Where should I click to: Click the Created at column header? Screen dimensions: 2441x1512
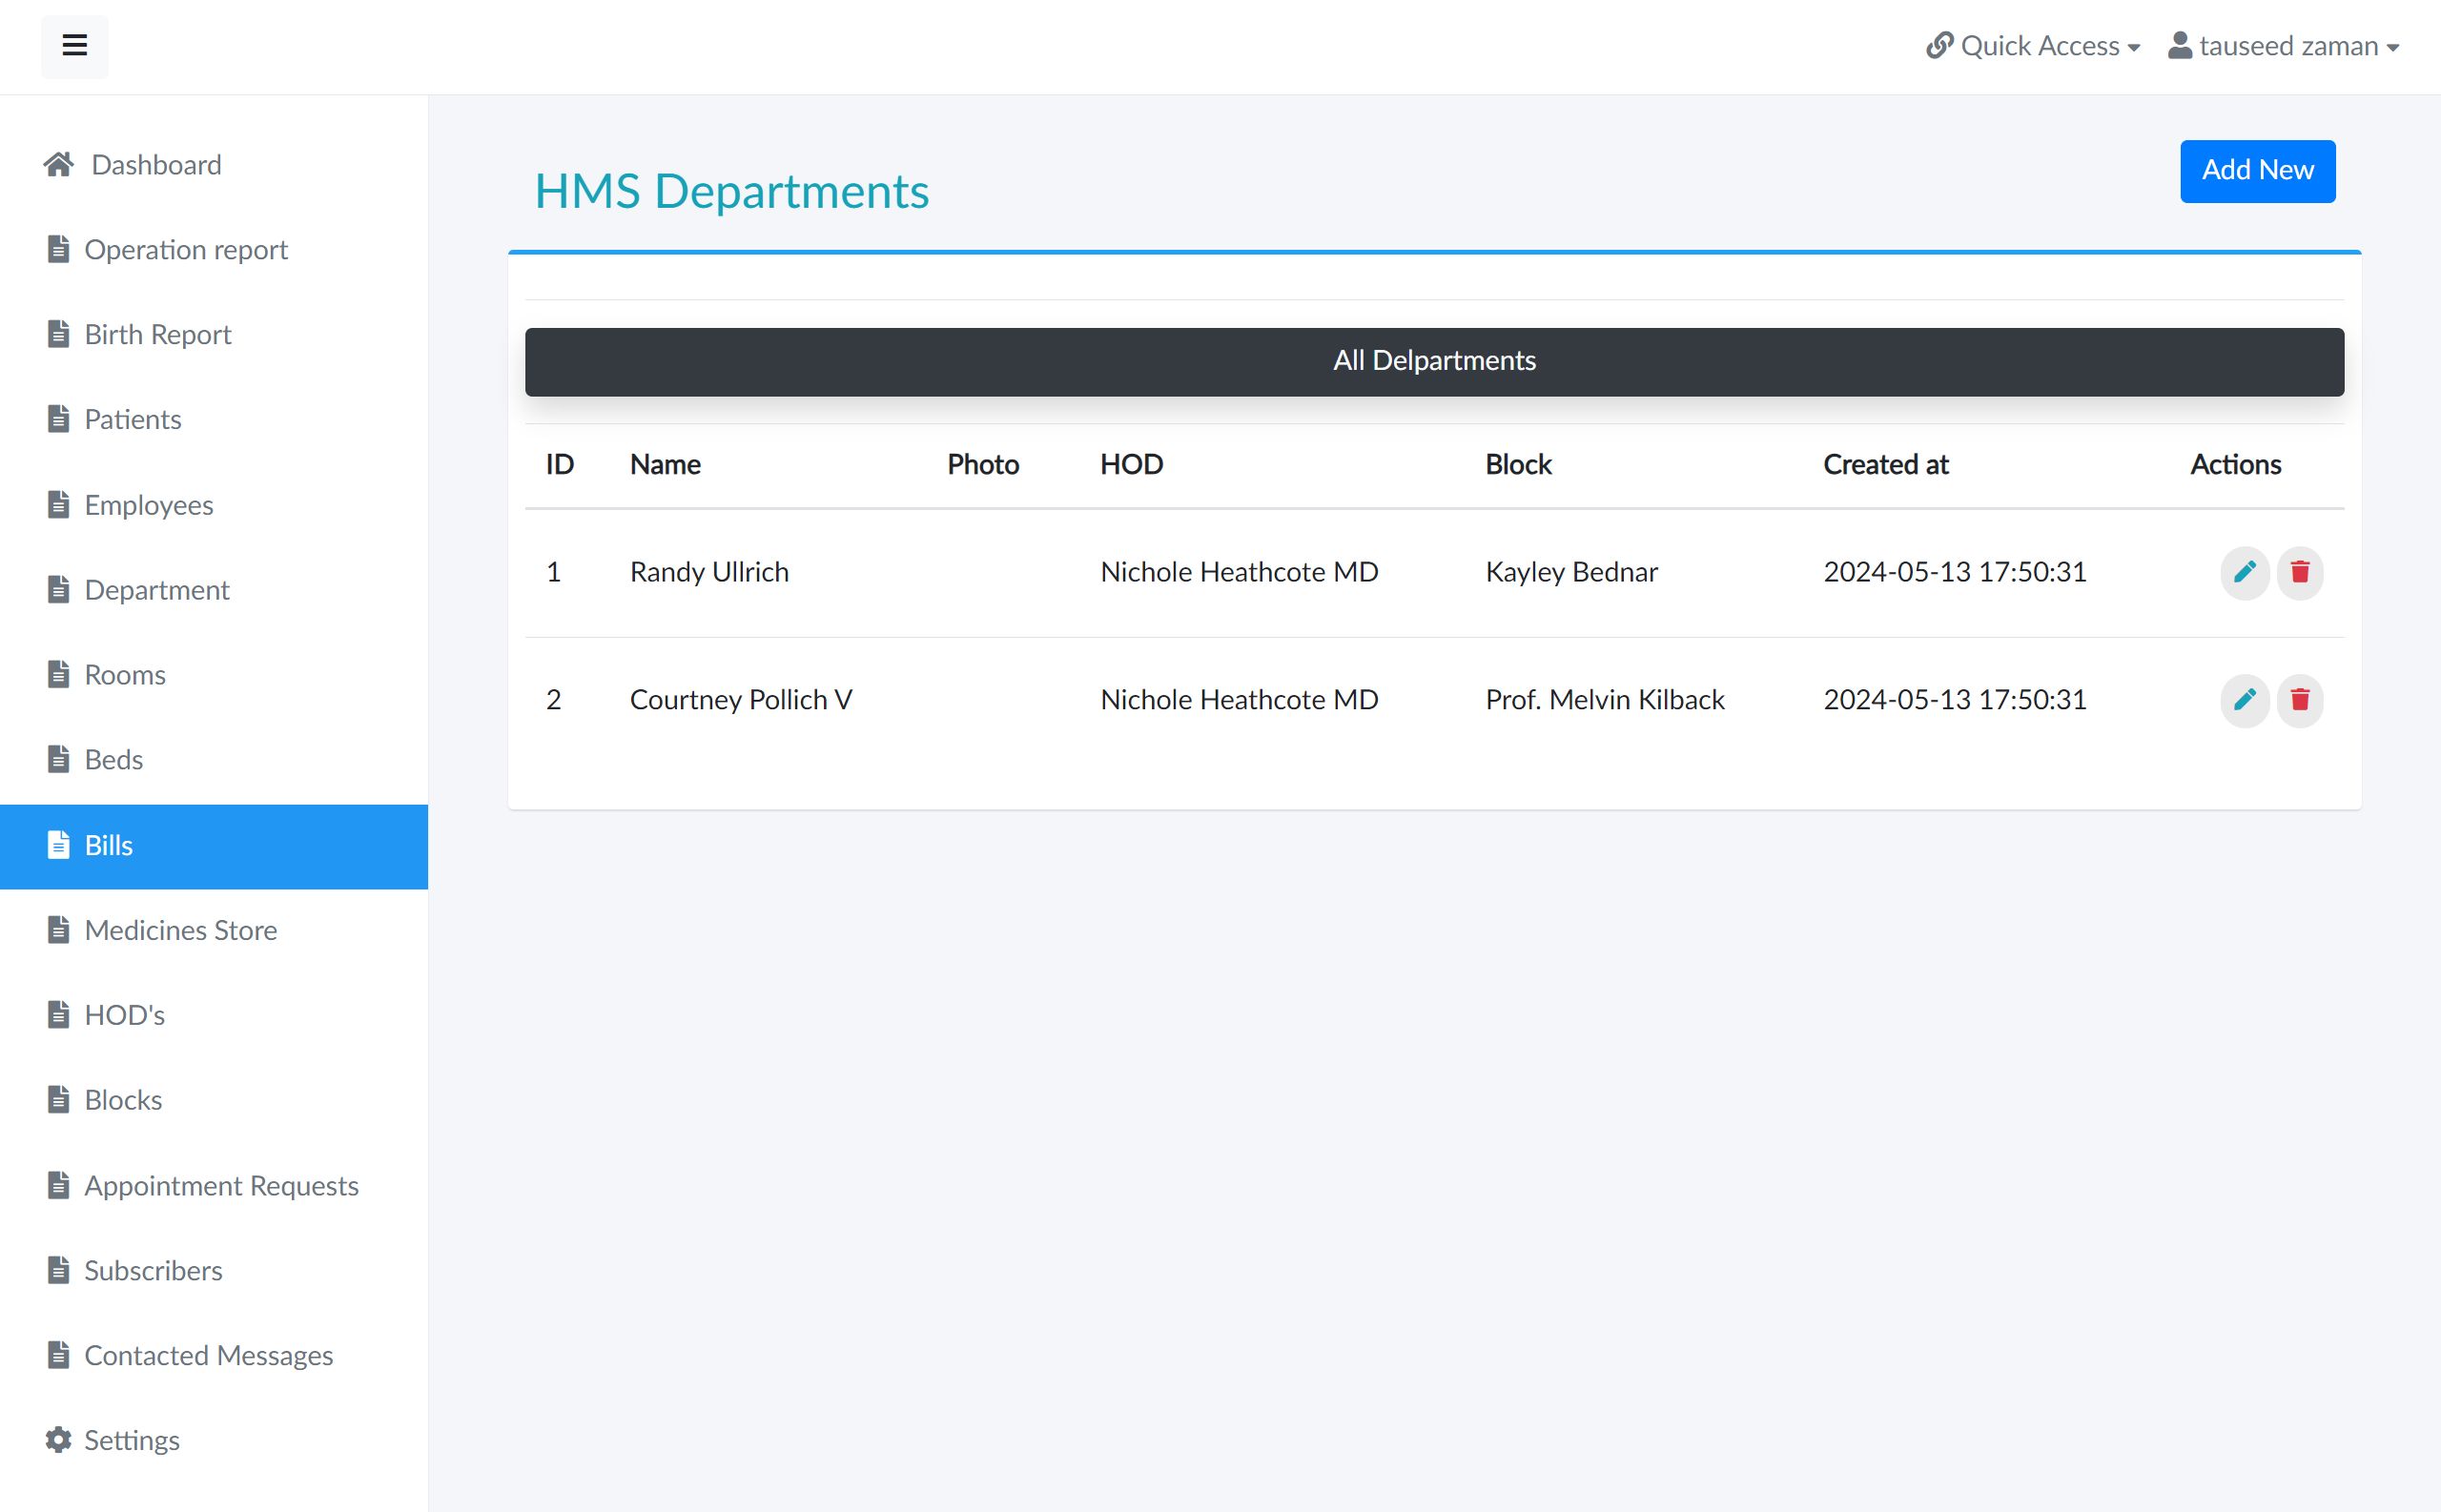point(1885,465)
